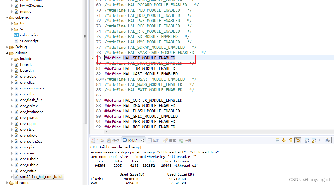Click the MX icon of cubemx.ioc
This screenshot has width=334, height=185.
[16, 35]
